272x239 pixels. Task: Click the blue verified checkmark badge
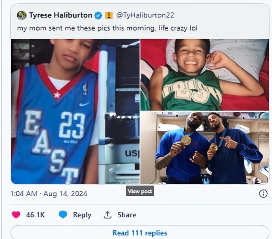[98, 15]
